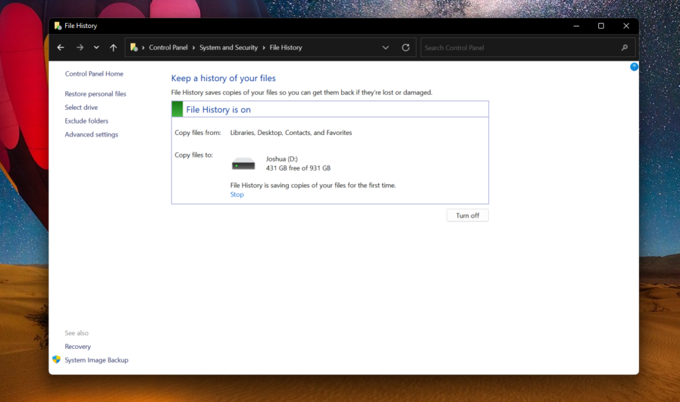This screenshot has width=680, height=402.
Task: Click the File History icon in title bar
Action: 58,25
